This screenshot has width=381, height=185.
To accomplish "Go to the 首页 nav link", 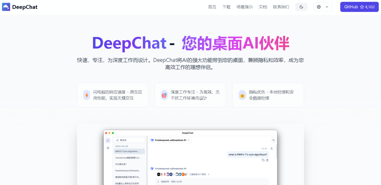I will (212, 7).
